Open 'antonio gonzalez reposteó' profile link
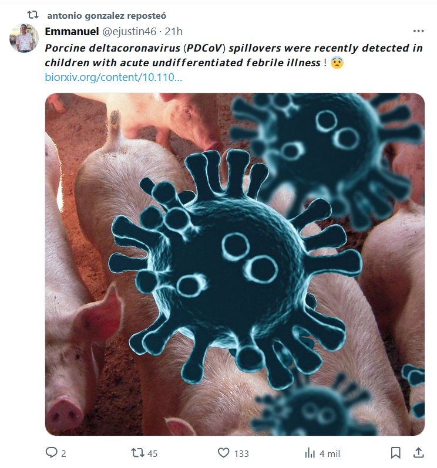Image resolution: width=437 pixels, height=468 pixels. click(x=107, y=15)
